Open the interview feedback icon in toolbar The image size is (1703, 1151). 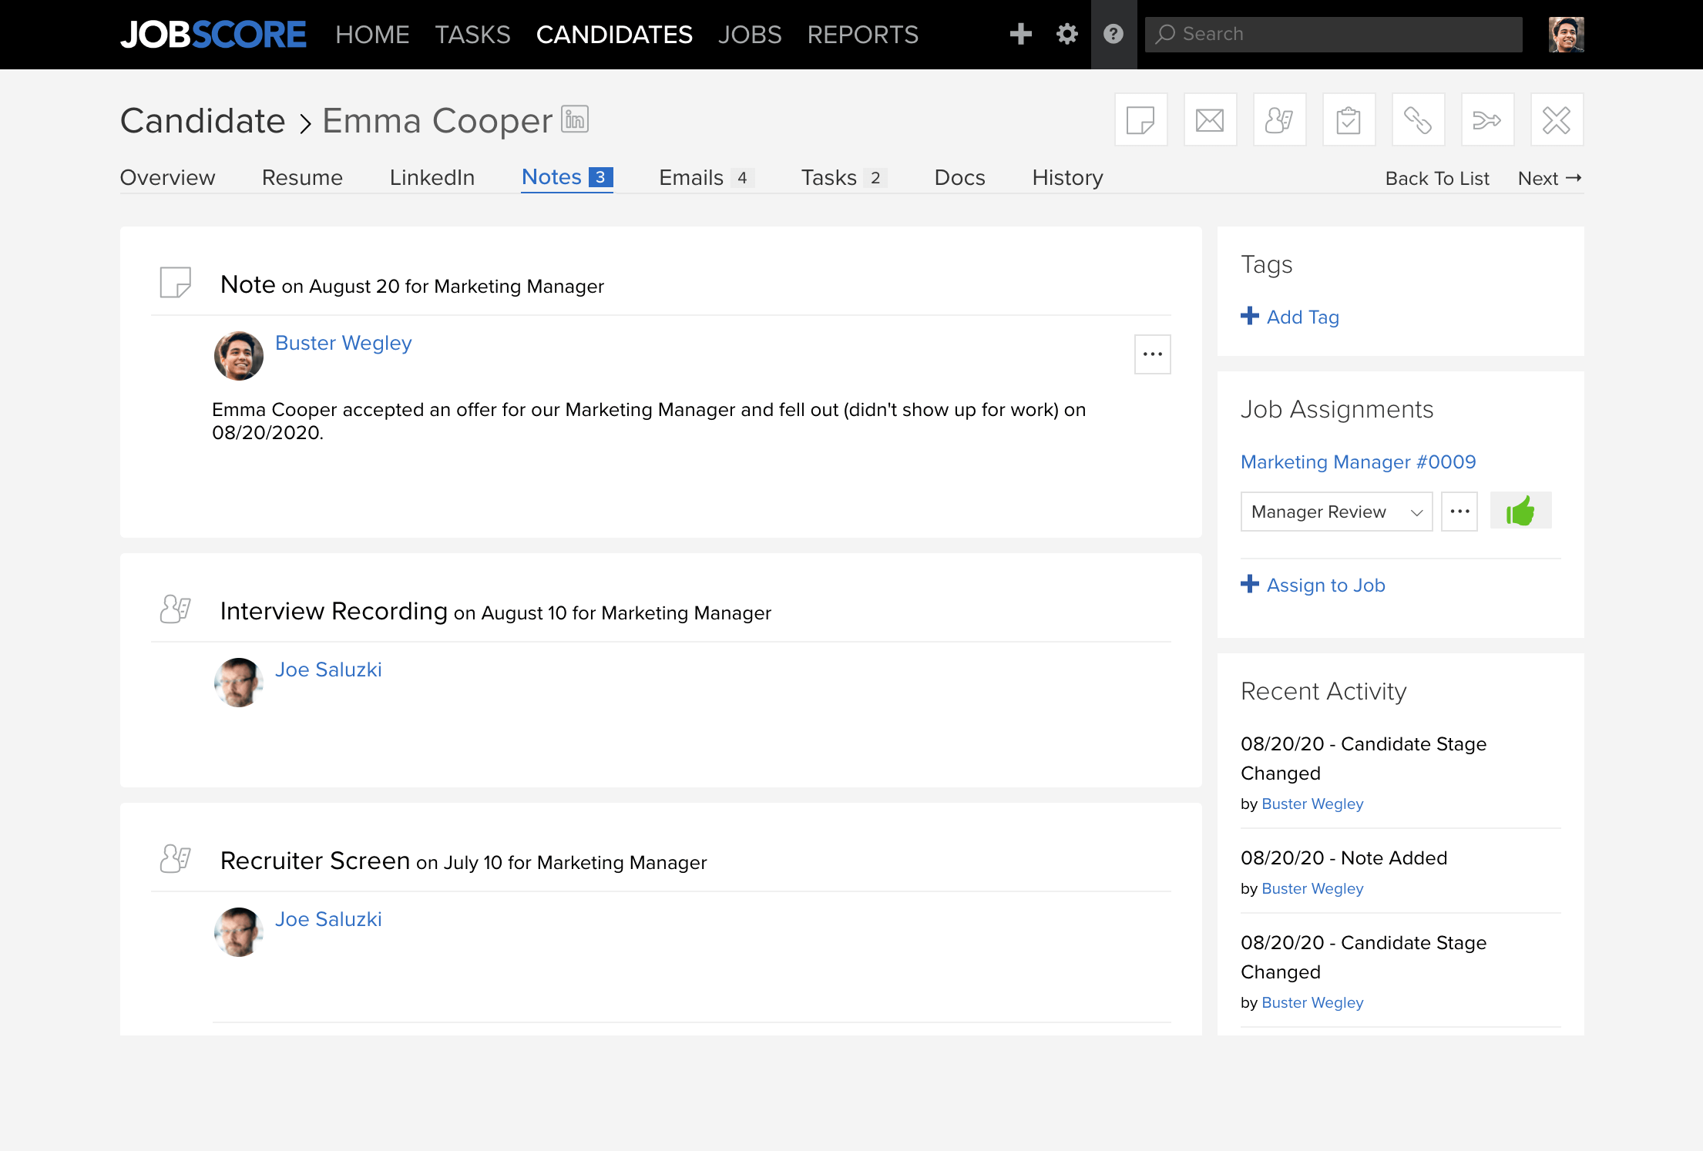click(x=1279, y=120)
